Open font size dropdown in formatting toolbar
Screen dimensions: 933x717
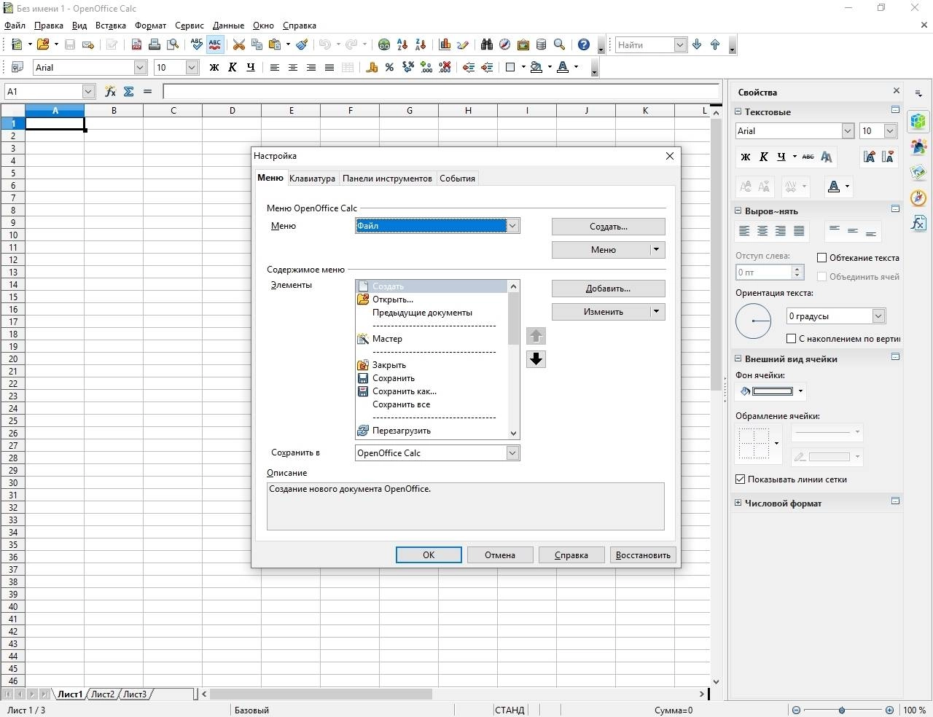pyautogui.click(x=192, y=67)
